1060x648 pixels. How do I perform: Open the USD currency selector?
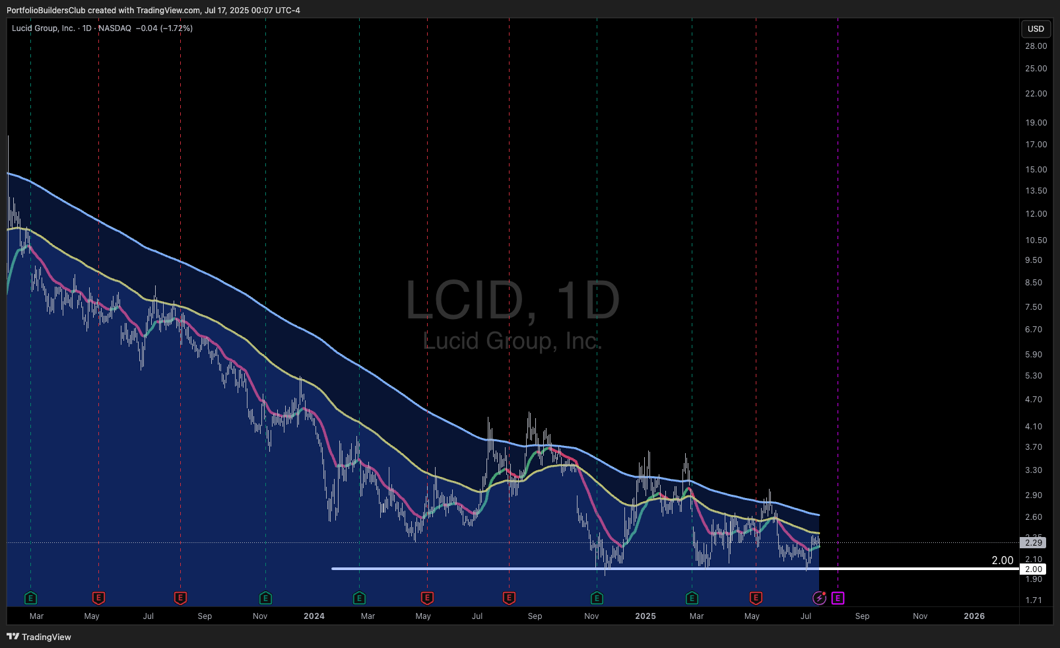1036,29
